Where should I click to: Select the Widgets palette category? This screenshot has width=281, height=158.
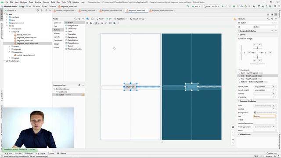pyautogui.click(x=57, y=33)
